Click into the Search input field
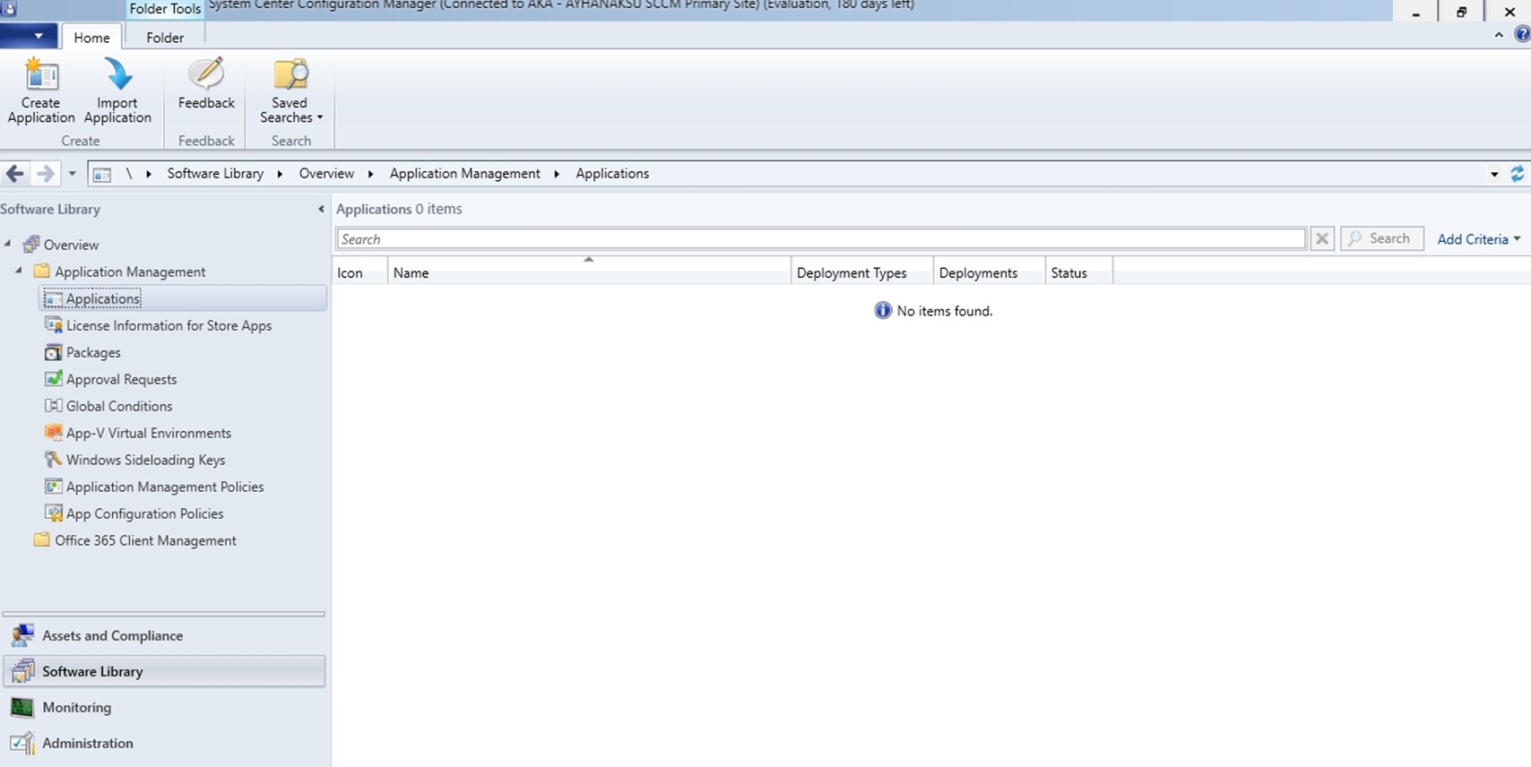The height and width of the screenshot is (767, 1531). (821, 239)
